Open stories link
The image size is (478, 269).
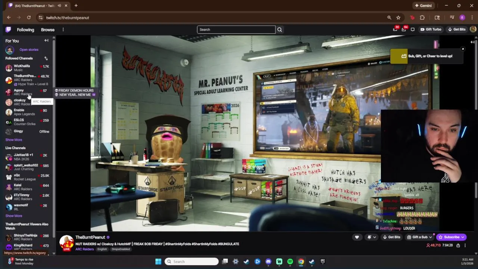[29, 50]
